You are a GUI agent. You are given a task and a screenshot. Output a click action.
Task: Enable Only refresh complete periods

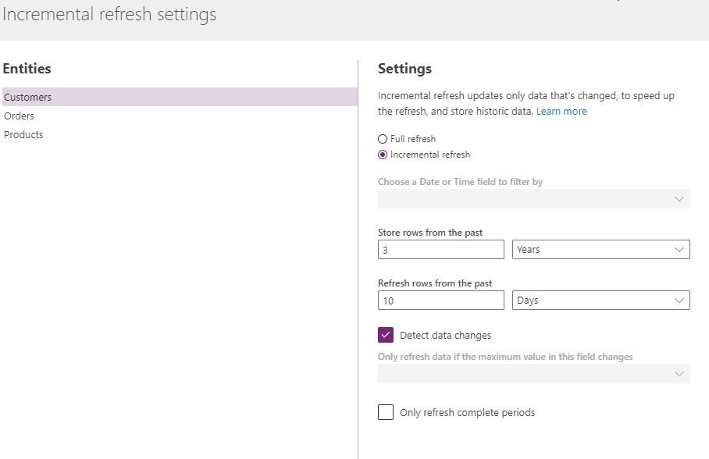[x=385, y=412]
